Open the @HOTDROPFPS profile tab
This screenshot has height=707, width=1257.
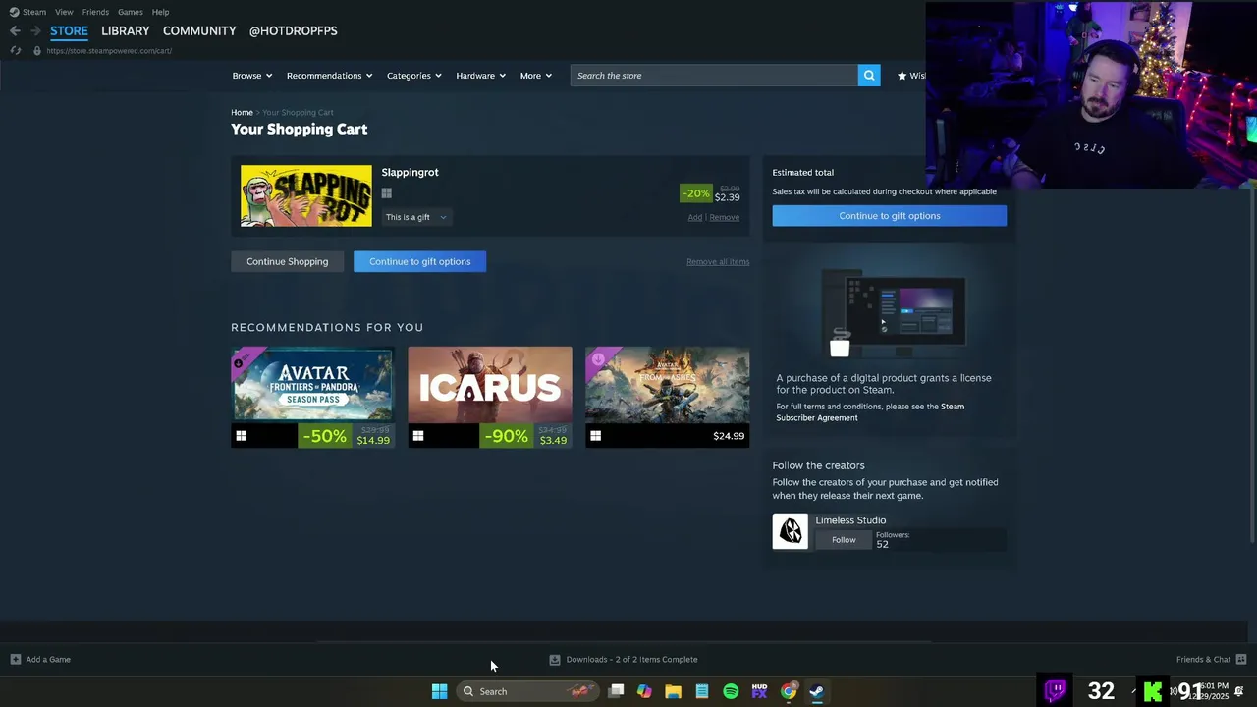293,30
